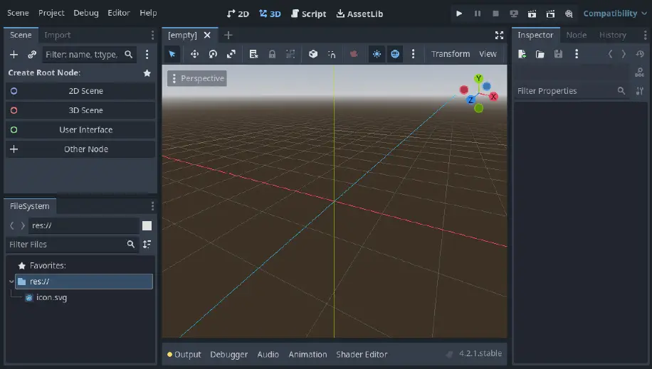Screen dimensions: 652x369
Task: Click the Inspector save resource icon
Action: tap(558, 54)
